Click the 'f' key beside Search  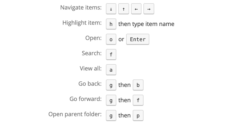point(111,54)
